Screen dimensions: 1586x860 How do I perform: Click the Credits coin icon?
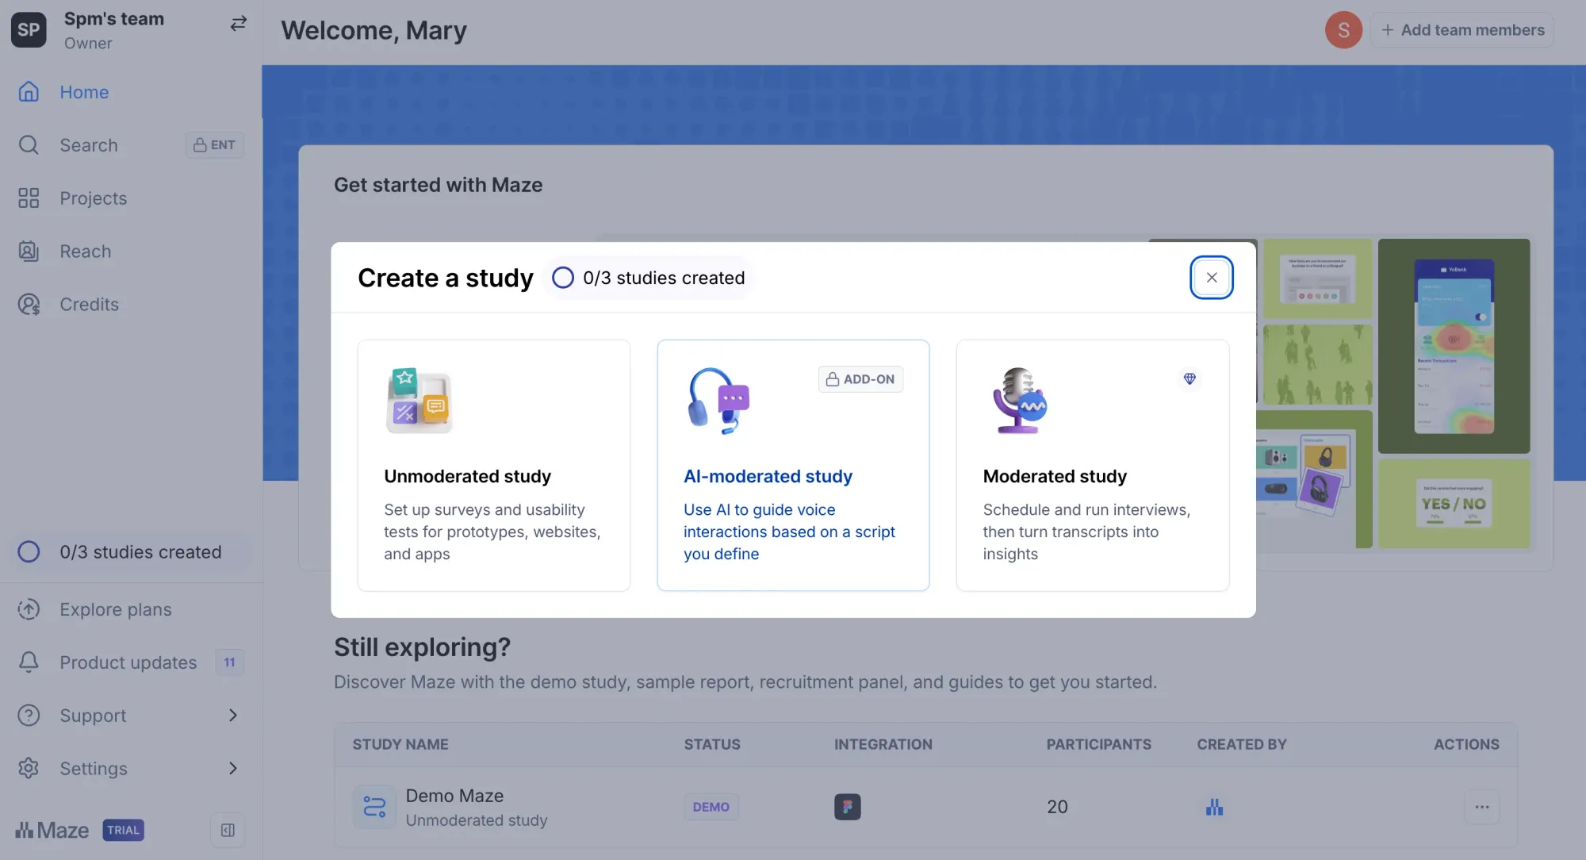pyautogui.click(x=29, y=305)
